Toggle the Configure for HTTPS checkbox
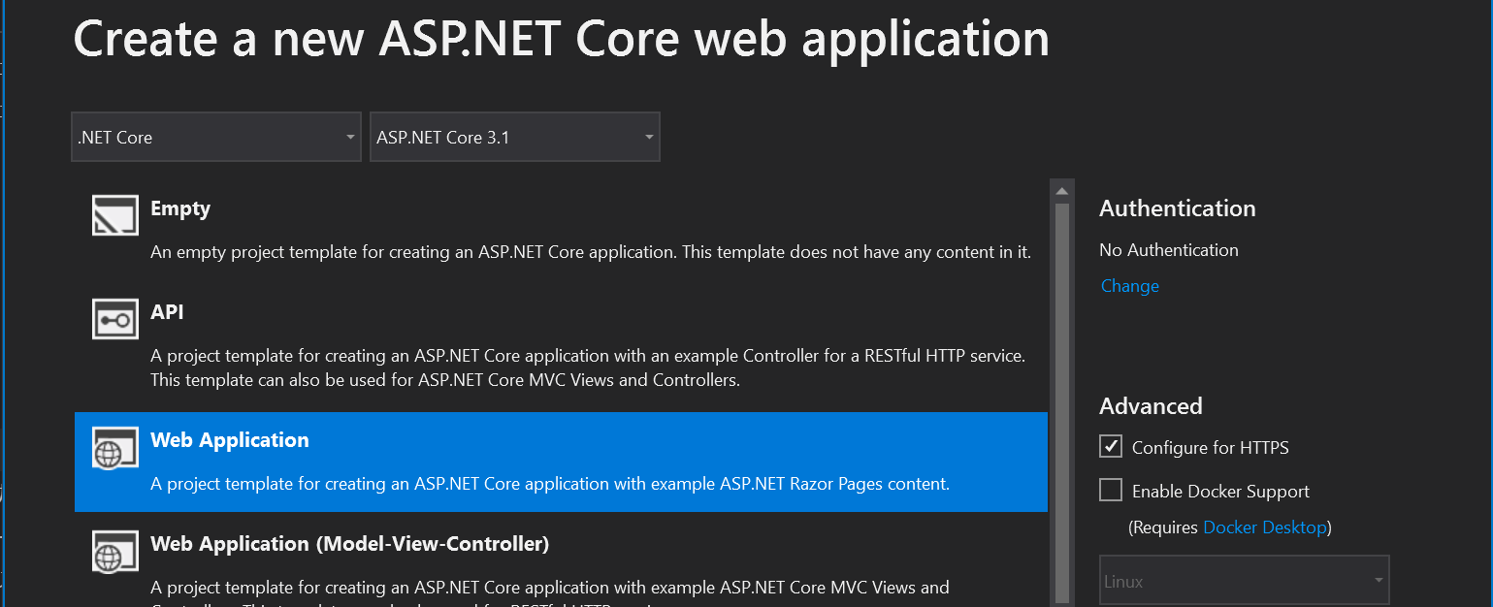The image size is (1493, 607). tap(1111, 446)
